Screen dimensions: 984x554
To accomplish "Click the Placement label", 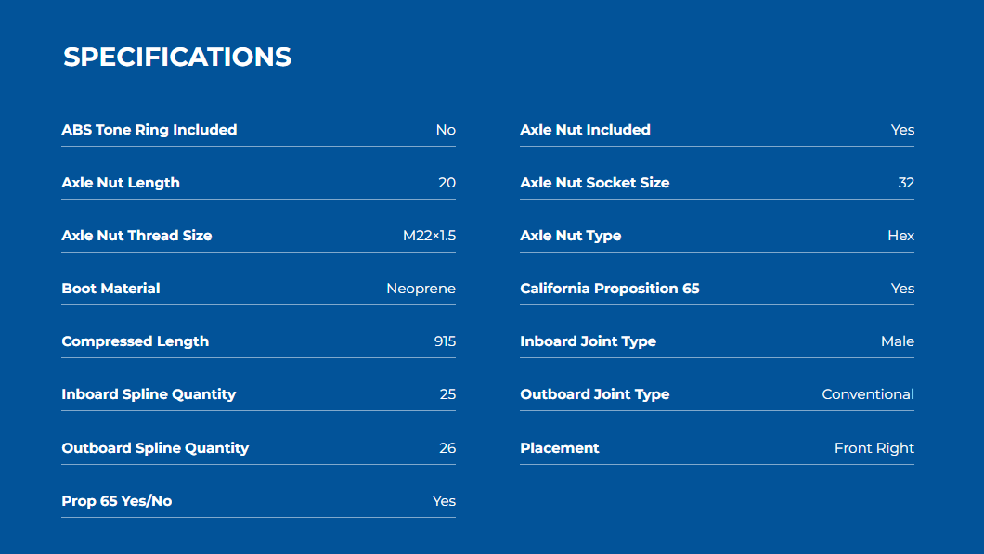I will (x=559, y=448).
